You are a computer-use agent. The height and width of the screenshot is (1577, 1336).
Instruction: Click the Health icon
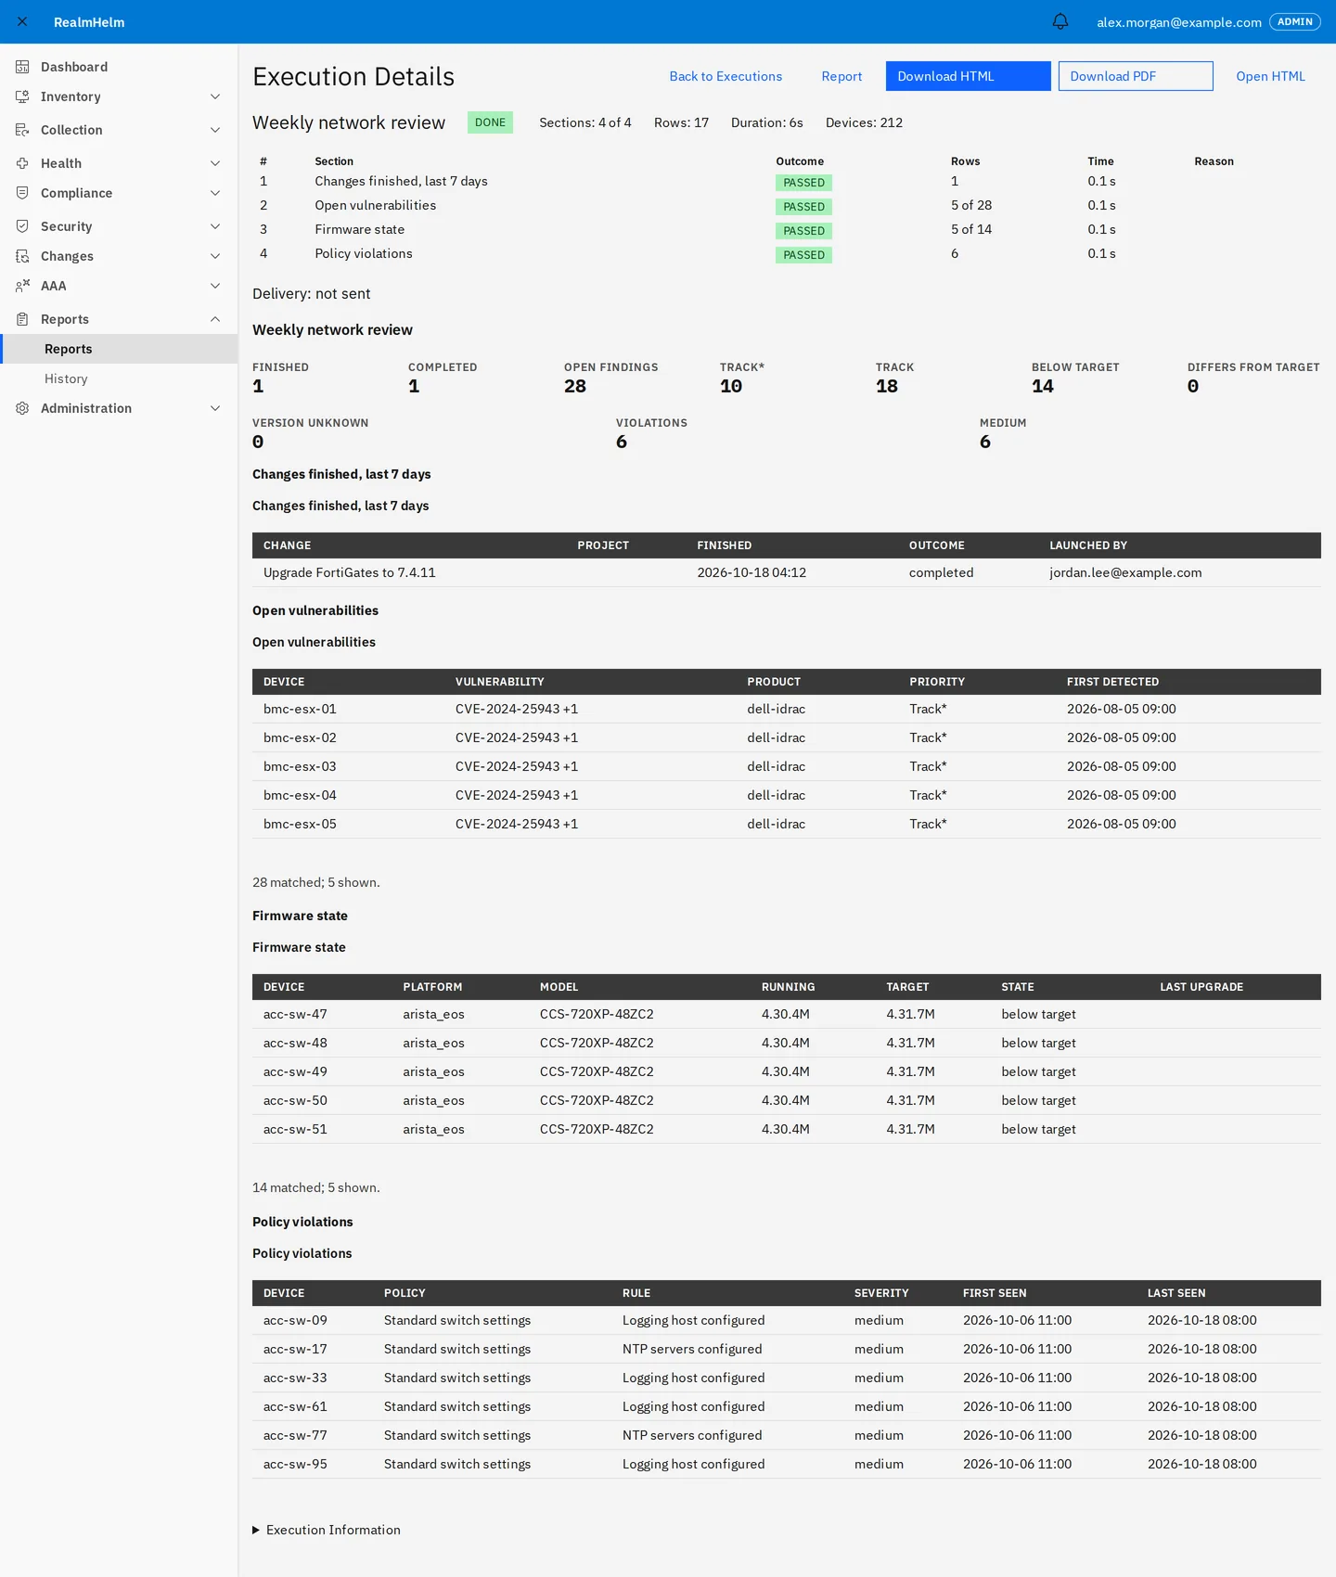(x=22, y=163)
